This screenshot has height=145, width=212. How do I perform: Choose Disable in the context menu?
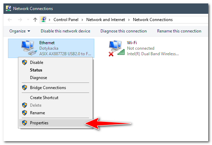(x=37, y=62)
